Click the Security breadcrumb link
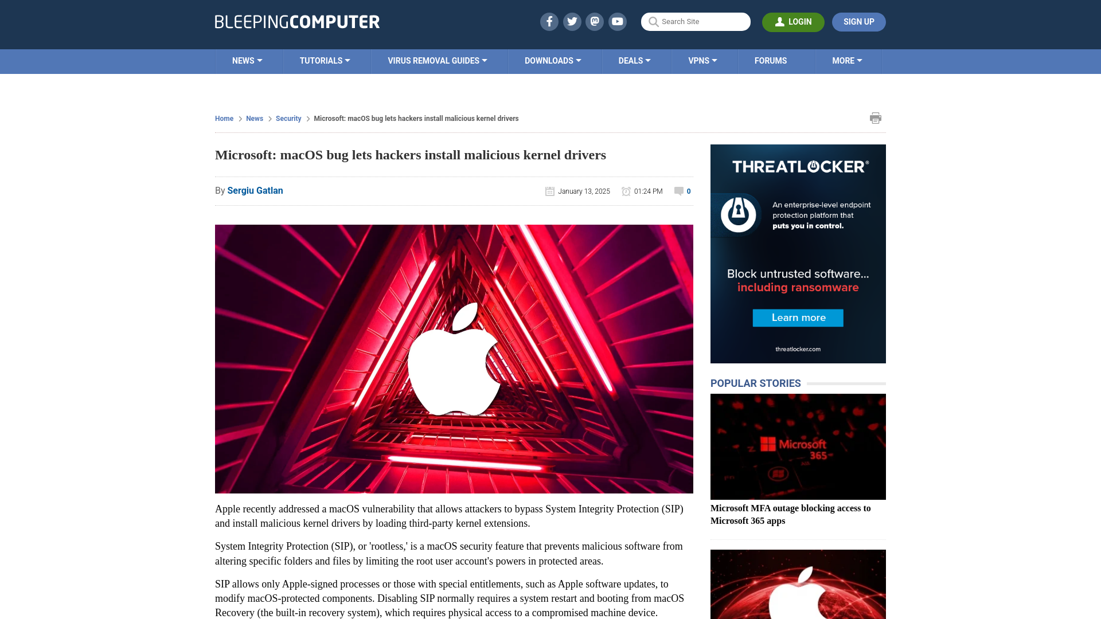Screen dimensions: 1101x619 pyautogui.click(x=289, y=118)
